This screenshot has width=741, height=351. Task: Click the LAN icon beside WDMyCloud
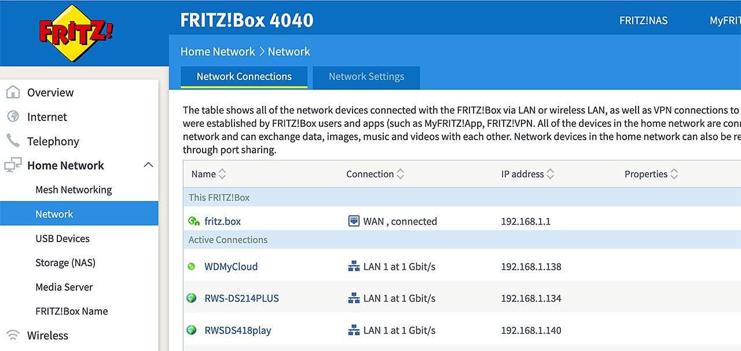(x=354, y=266)
